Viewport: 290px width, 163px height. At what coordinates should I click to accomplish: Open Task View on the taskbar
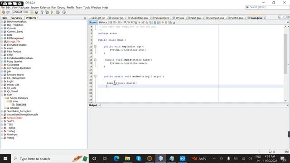(x=105, y=158)
